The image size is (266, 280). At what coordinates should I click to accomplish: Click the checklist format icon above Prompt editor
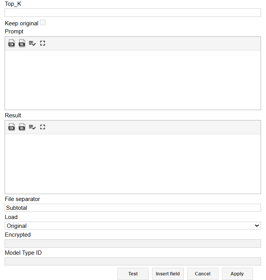[32, 43]
